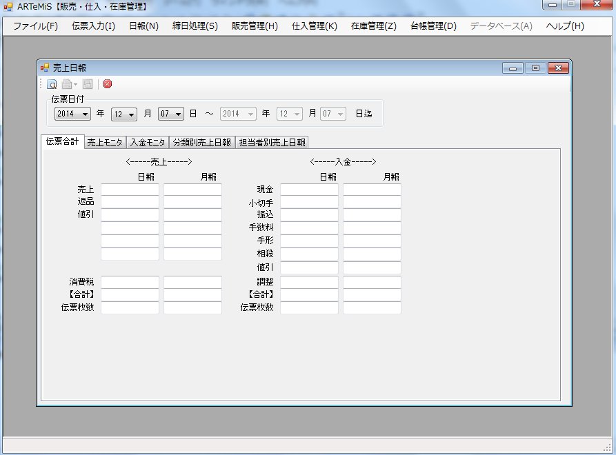Click the 消費税 daily report field
Image resolution: width=616 pixels, height=455 pixels.
tap(130, 282)
